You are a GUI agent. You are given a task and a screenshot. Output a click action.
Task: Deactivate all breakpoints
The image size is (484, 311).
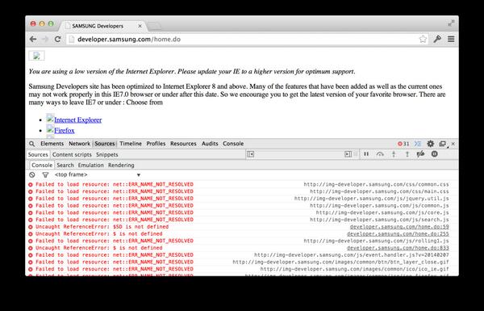(x=420, y=154)
